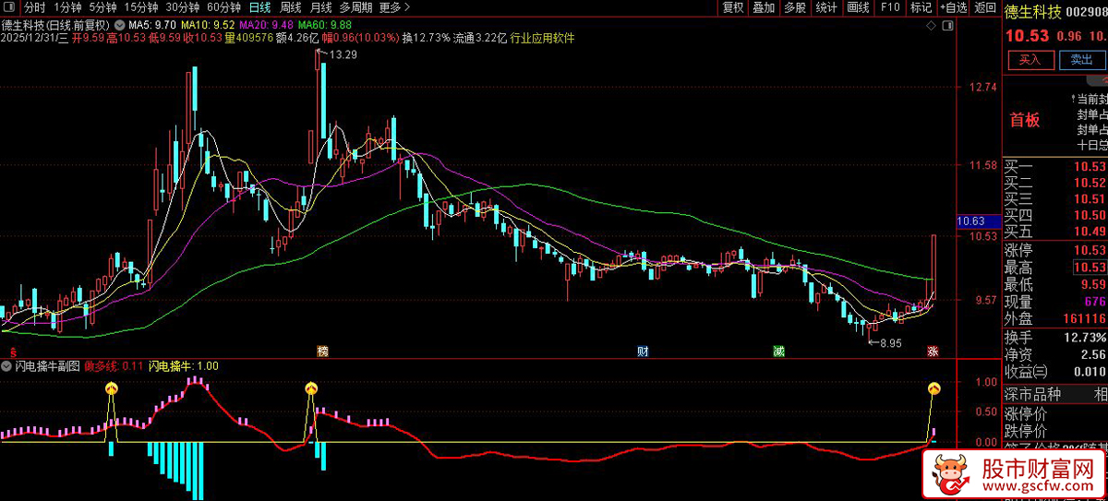This screenshot has width=1108, height=501.
Task: Open the 统计 statistics tool
Action: [826, 7]
